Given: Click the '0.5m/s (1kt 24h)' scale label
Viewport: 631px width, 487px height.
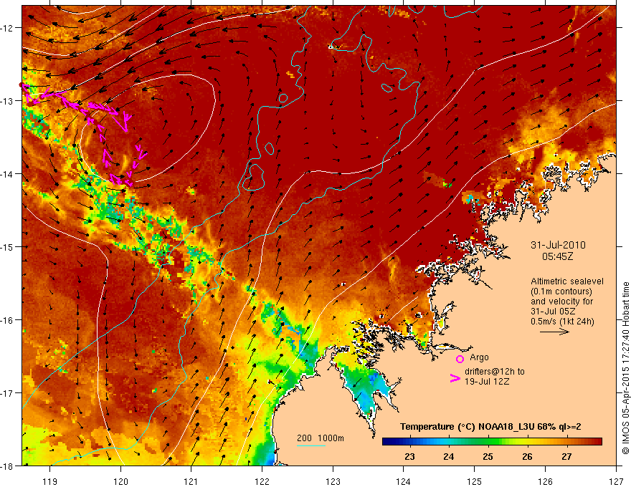Looking at the screenshot, I should tap(562, 322).
